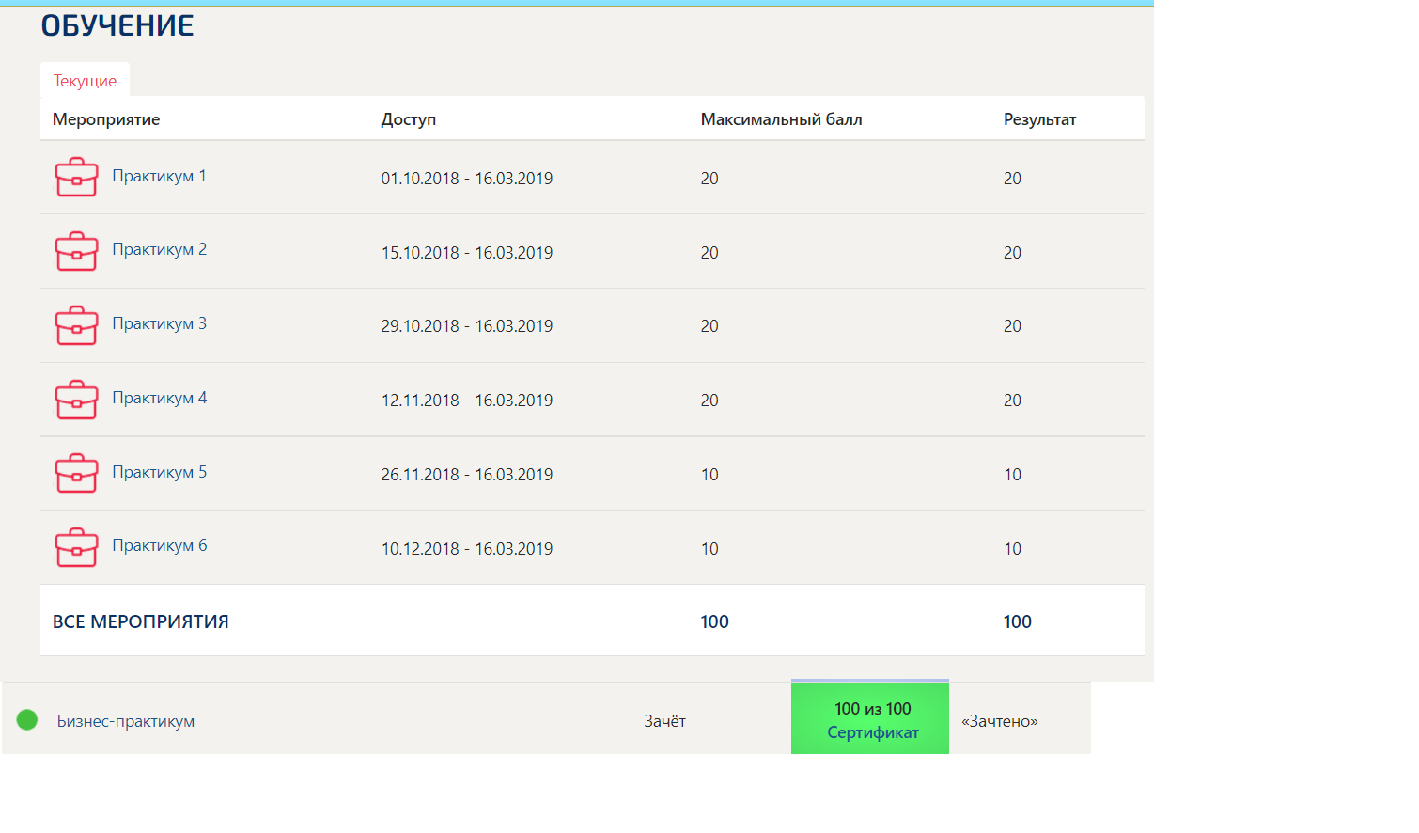Click the Мероприятие column header
1419x833 pixels.
pyautogui.click(x=106, y=119)
